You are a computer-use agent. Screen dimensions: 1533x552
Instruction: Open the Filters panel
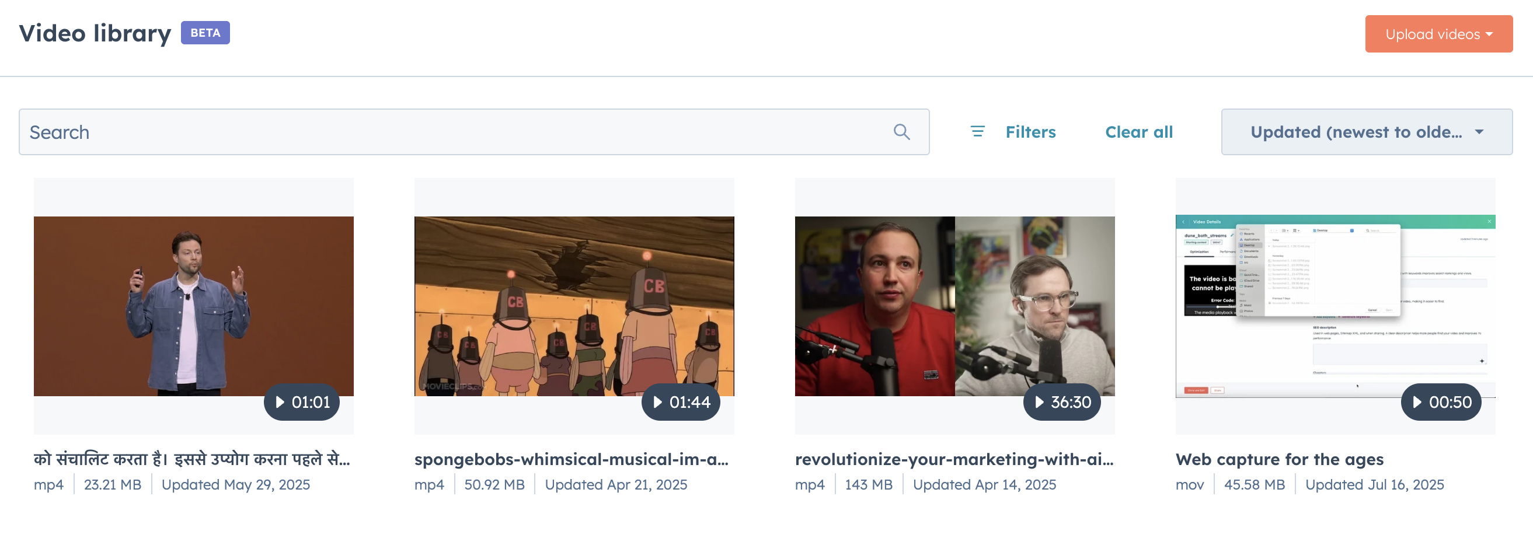(x=1030, y=132)
